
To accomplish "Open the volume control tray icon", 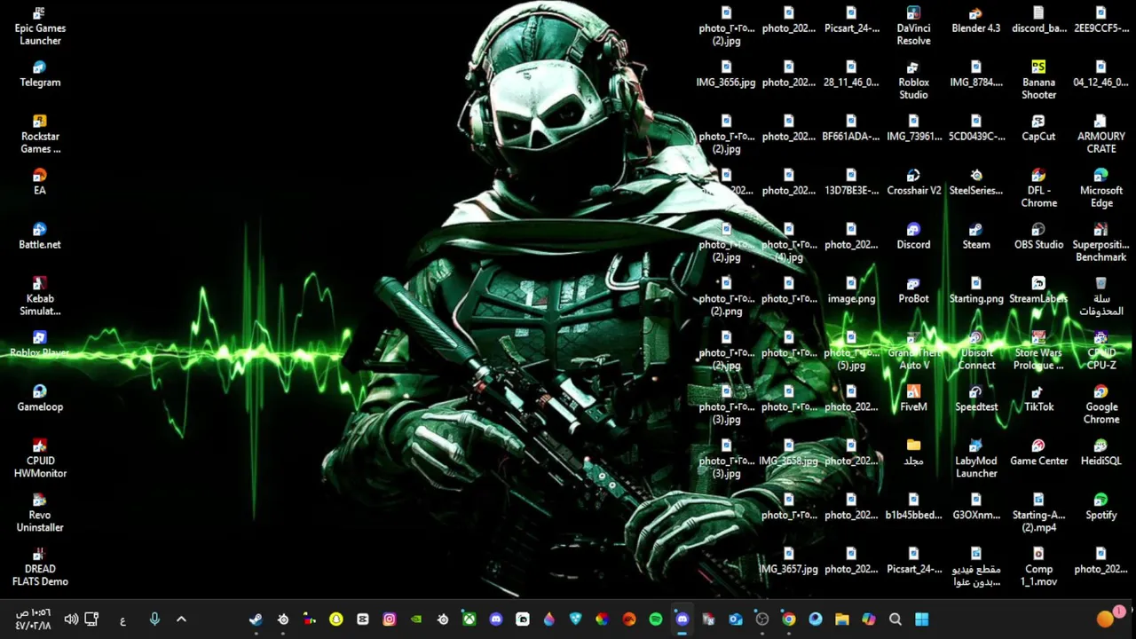I will [71, 619].
